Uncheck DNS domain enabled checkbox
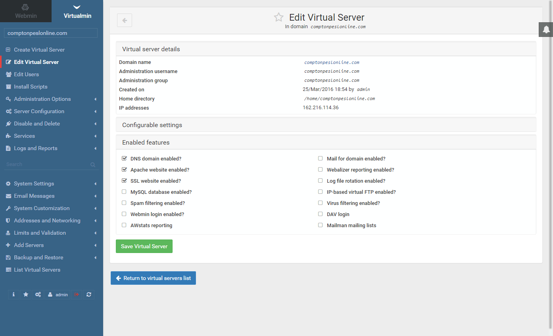 124,158
